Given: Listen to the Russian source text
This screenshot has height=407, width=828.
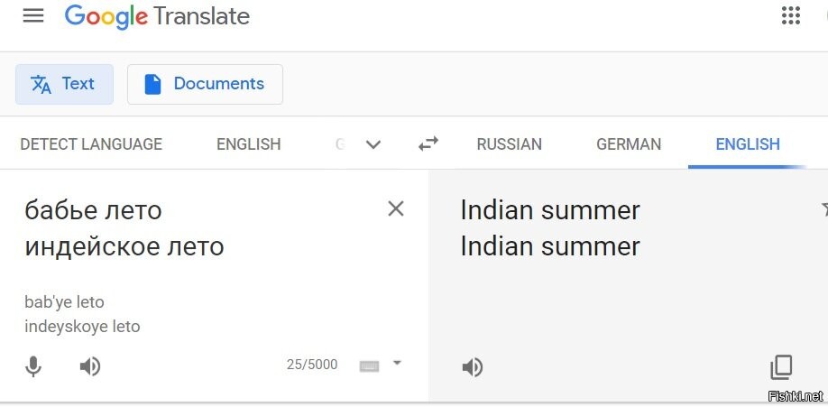Looking at the screenshot, I should pos(89,366).
